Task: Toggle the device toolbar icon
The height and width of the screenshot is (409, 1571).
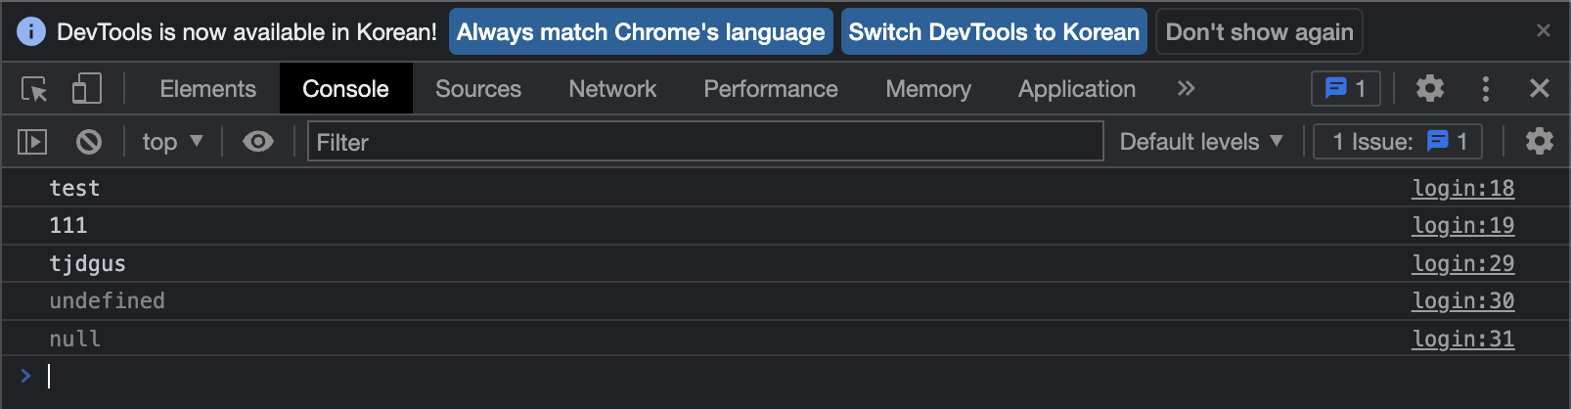Action: tap(87, 89)
